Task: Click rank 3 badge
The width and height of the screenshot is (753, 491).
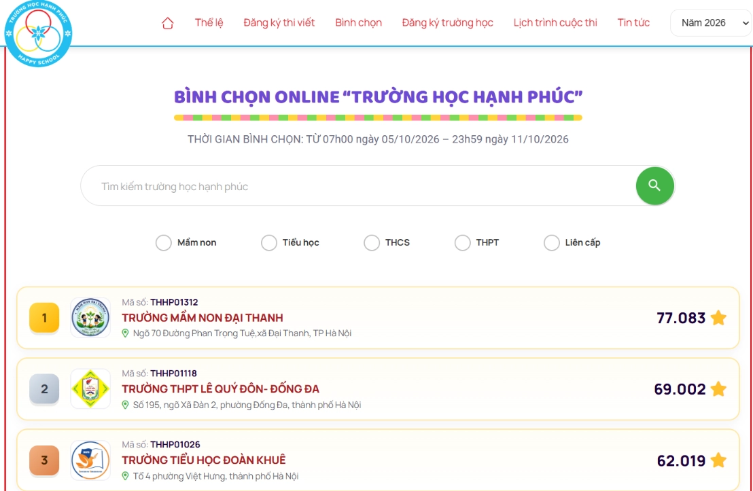Action: [x=44, y=460]
